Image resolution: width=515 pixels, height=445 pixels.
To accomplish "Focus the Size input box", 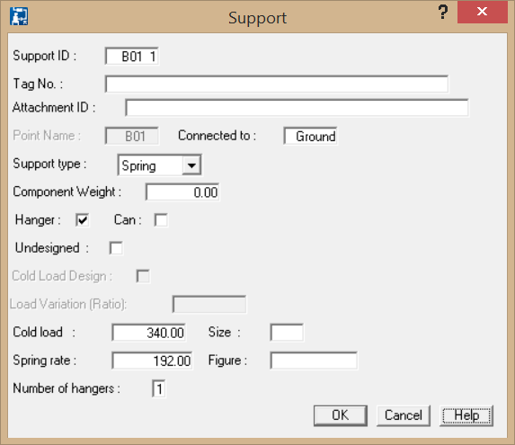I will [287, 333].
